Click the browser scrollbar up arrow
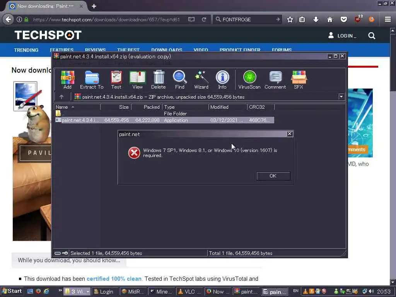The width and height of the screenshot is (396, 297). [x=393, y=31]
